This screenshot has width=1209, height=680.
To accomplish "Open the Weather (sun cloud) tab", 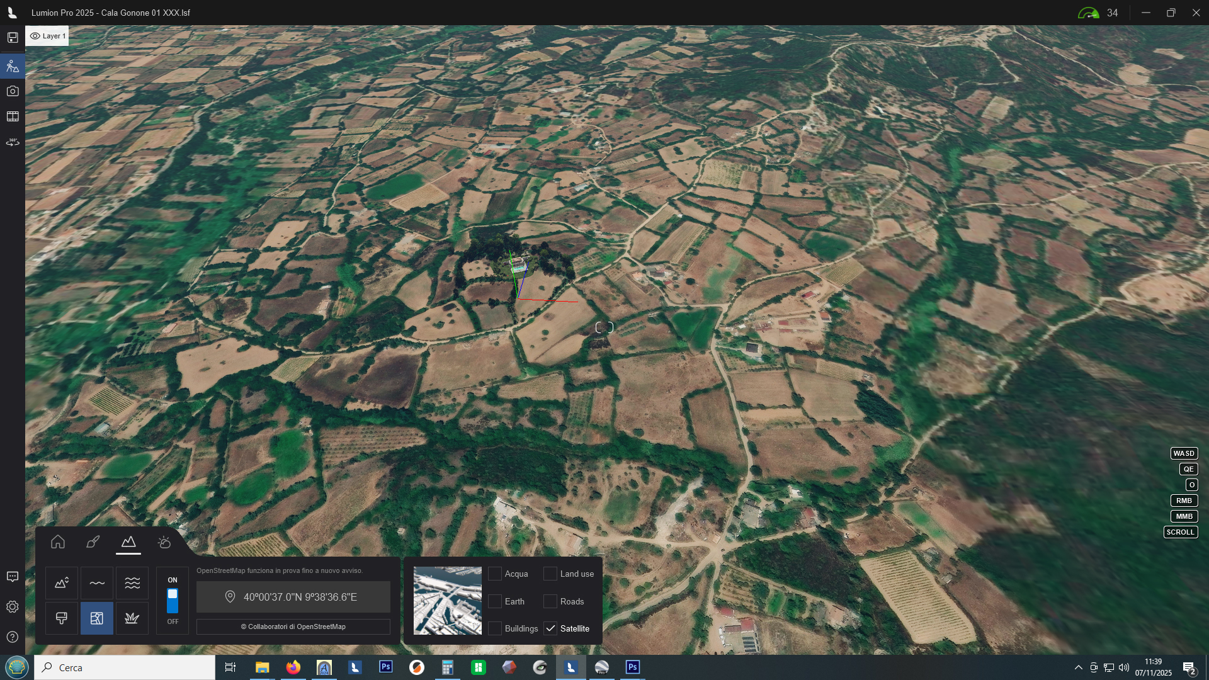I will coord(164,542).
